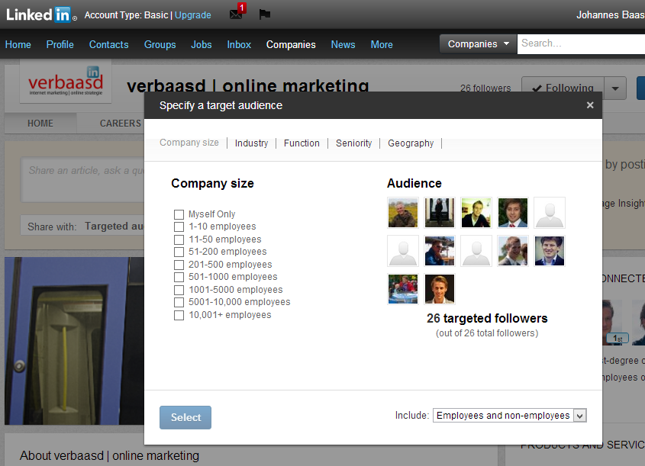Toggle the 501-1000 employees checkbox

coord(179,278)
